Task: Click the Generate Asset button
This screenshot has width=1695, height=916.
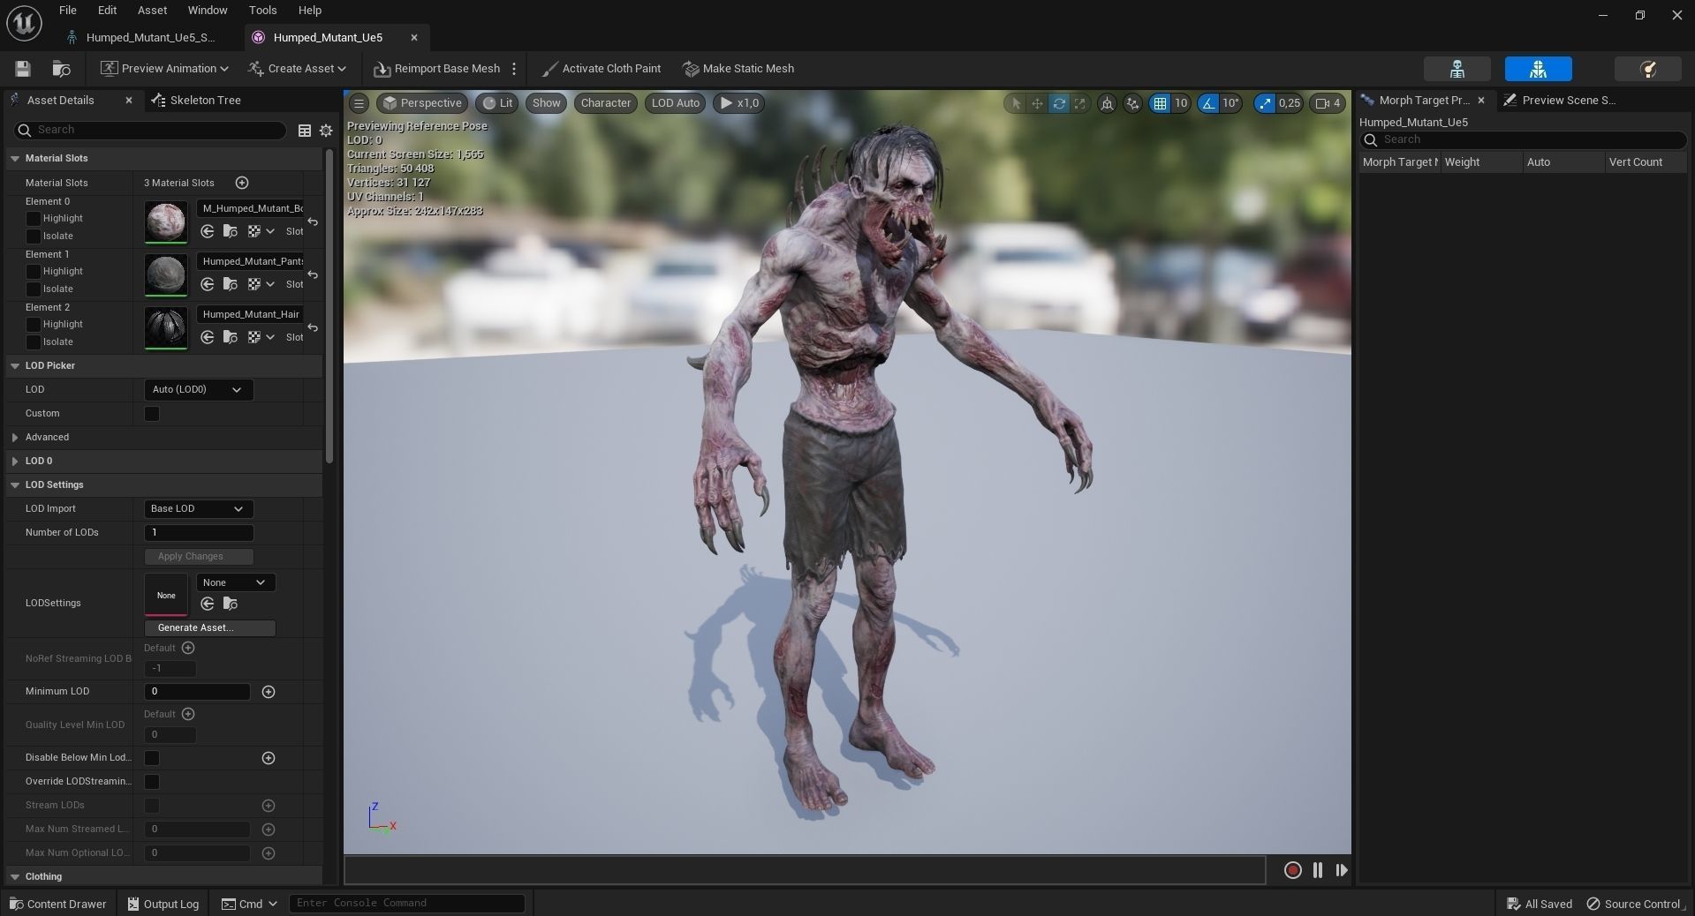Action: pos(210,628)
